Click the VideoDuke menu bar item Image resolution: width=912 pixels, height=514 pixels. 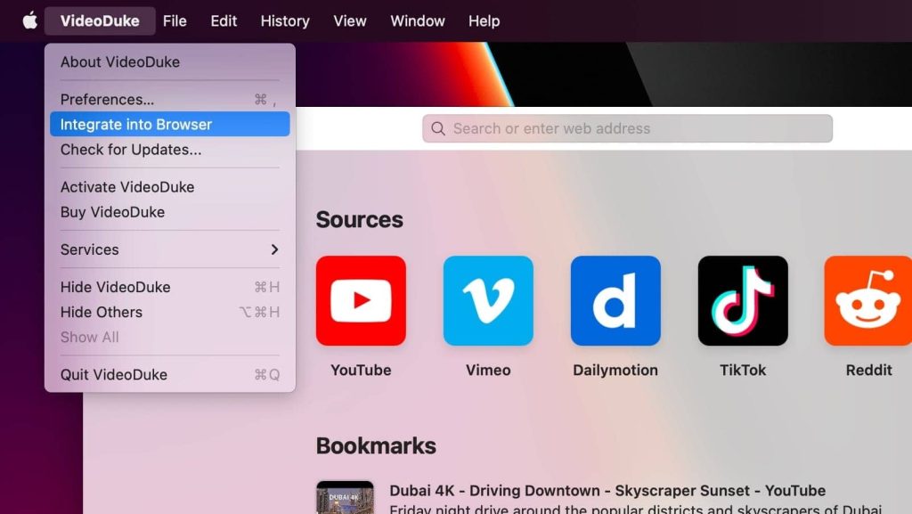[x=100, y=20]
